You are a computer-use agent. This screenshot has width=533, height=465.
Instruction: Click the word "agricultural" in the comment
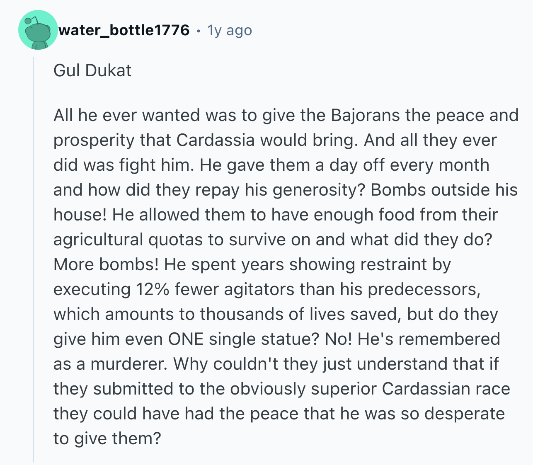click(x=98, y=240)
